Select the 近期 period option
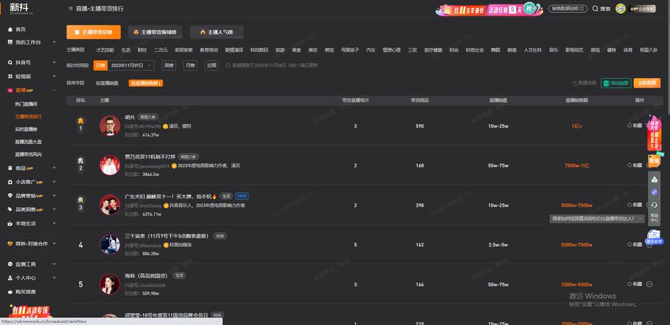 pos(211,66)
